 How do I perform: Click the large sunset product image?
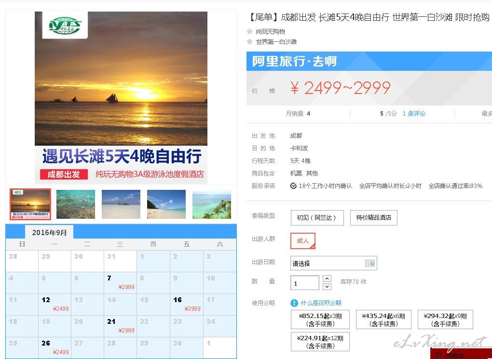(x=121, y=97)
